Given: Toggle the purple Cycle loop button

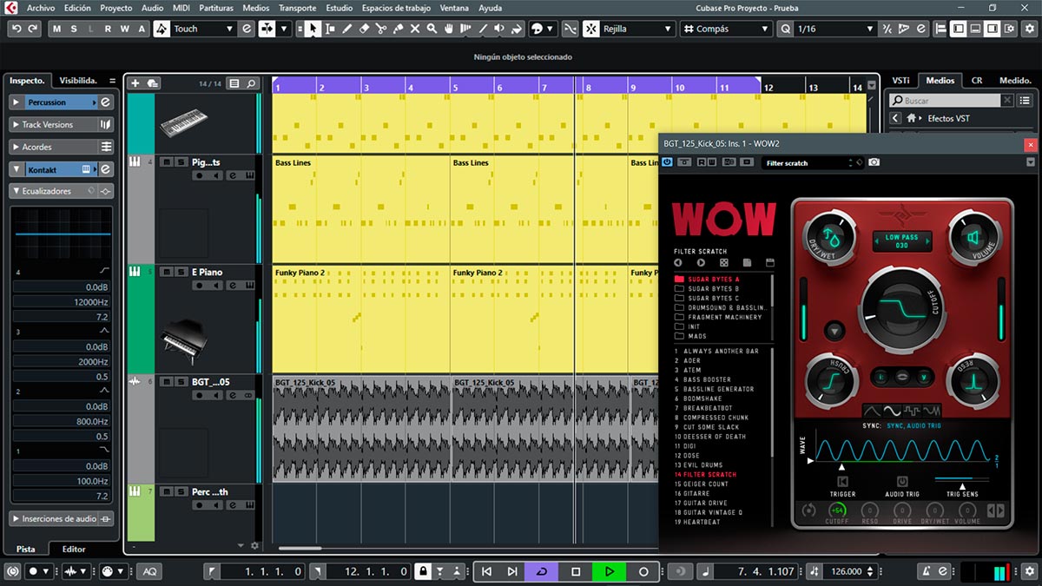Looking at the screenshot, I should pyautogui.click(x=543, y=571).
